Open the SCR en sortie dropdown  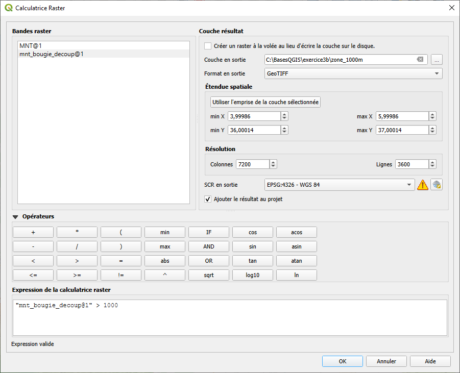[x=340, y=185]
